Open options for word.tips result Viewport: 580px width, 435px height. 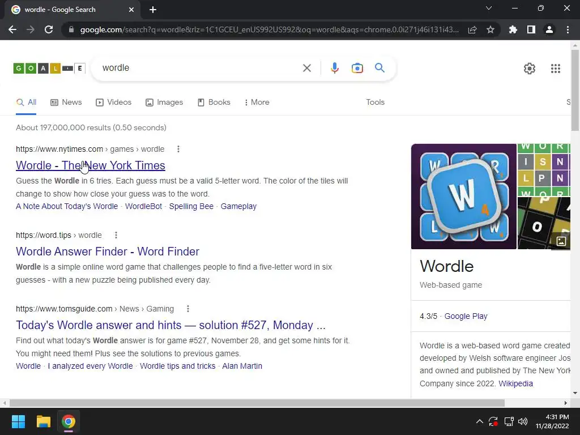click(116, 235)
